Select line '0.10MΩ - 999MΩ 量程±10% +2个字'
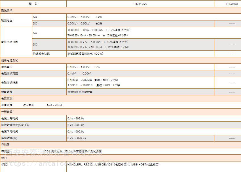 [x=93, y=80]
